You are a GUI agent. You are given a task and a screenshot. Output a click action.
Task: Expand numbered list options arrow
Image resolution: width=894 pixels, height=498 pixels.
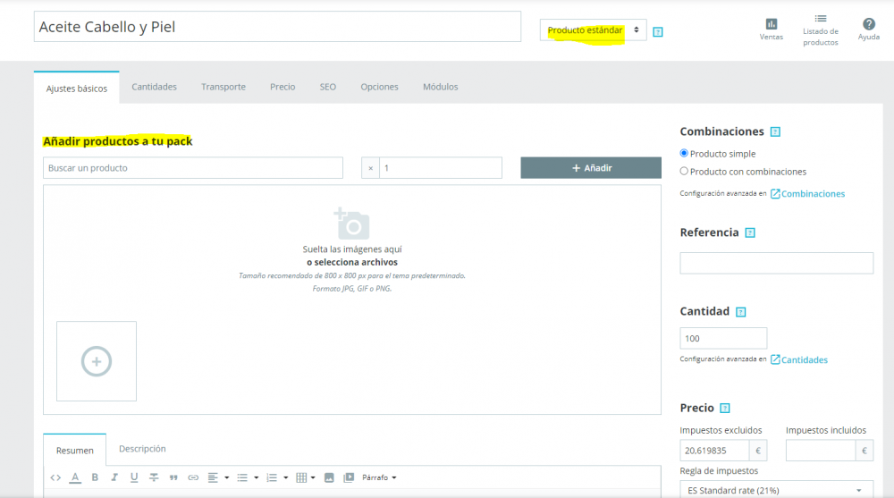coord(286,477)
